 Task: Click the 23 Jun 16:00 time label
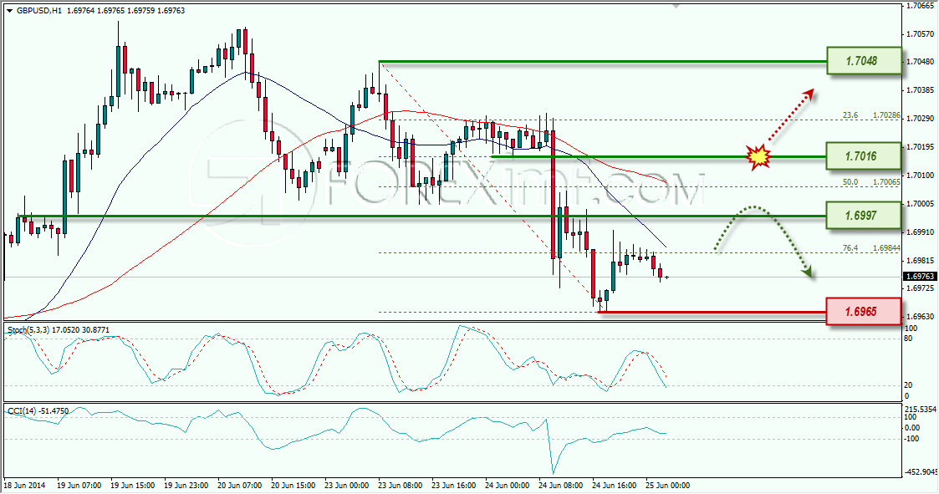[x=454, y=485]
